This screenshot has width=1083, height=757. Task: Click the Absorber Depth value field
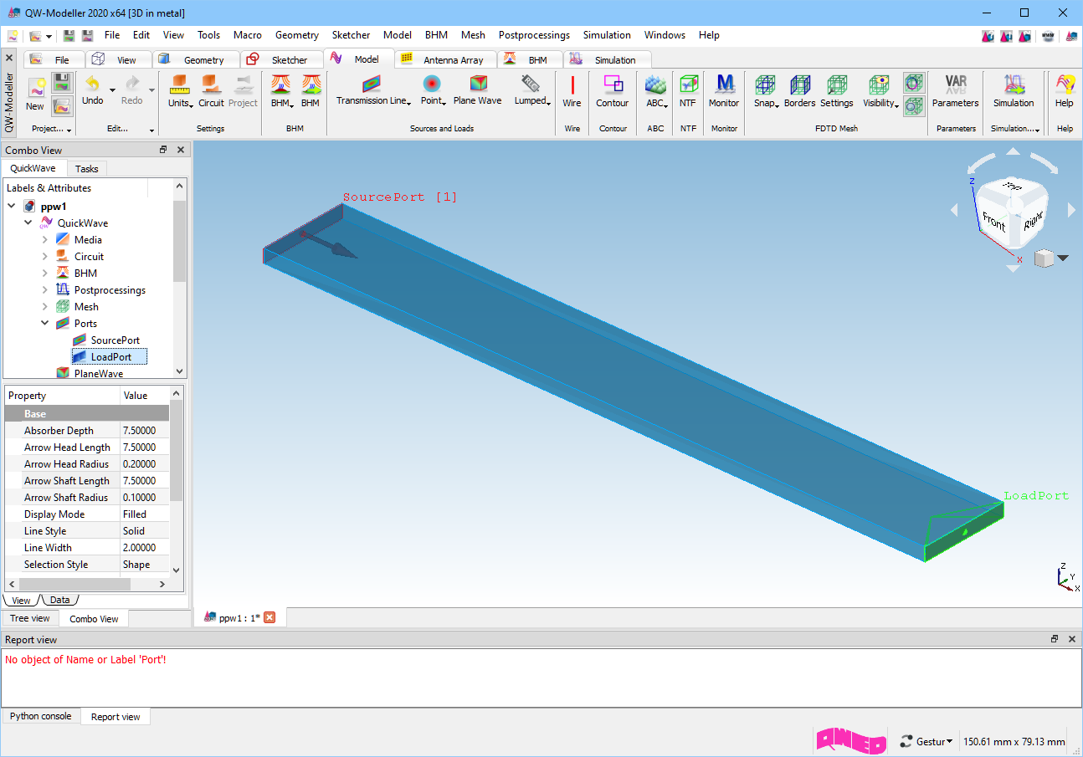[145, 431]
